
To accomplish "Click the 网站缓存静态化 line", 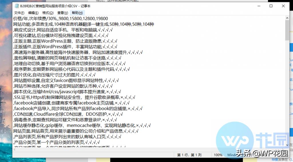I will point(82,125).
